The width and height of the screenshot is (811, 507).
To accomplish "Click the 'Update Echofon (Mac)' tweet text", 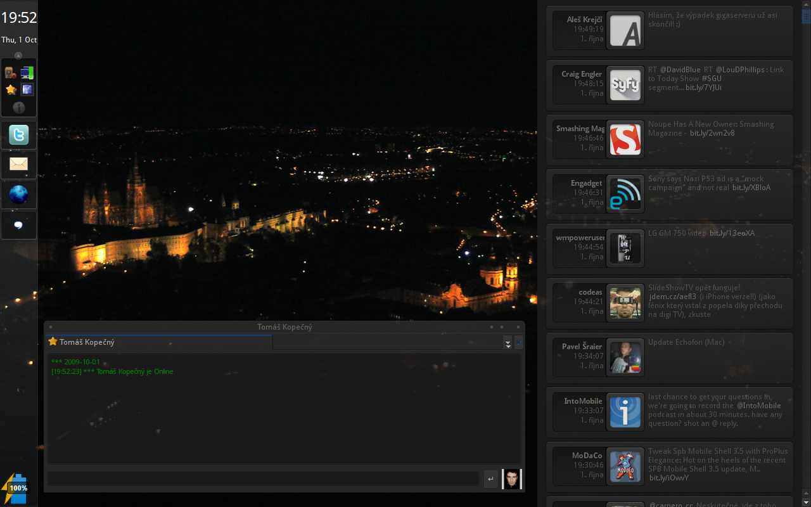I will (686, 342).
